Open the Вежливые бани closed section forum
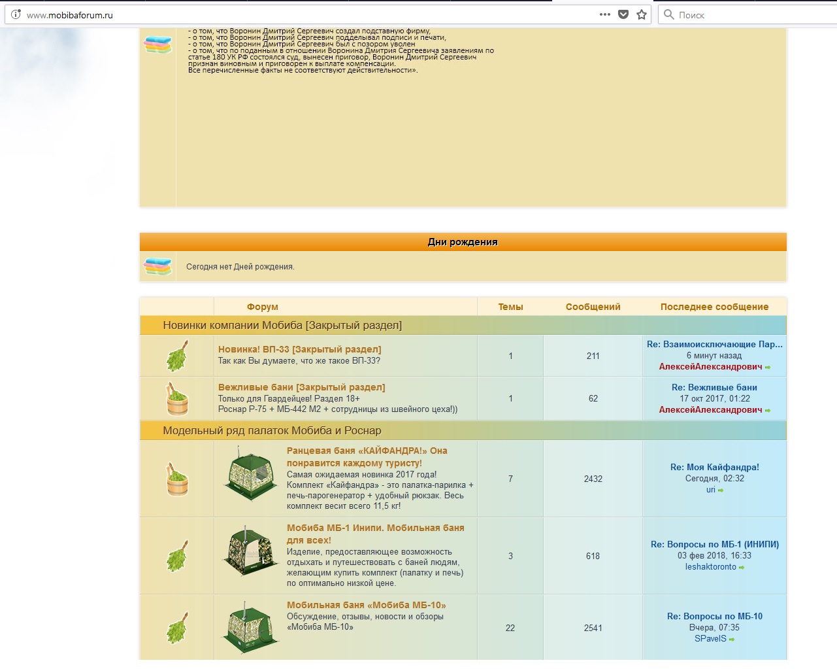This screenshot has height=669, width=837. pyautogui.click(x=301, y=387)
